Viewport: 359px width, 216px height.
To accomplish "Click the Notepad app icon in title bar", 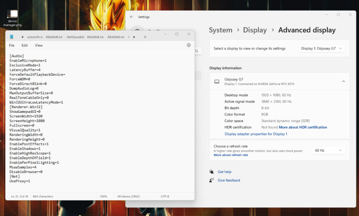I will coord(12,37).
